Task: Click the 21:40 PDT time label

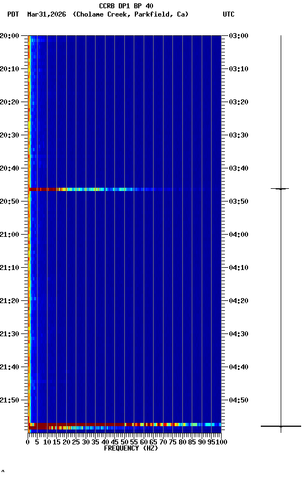Action: [9, 367]
